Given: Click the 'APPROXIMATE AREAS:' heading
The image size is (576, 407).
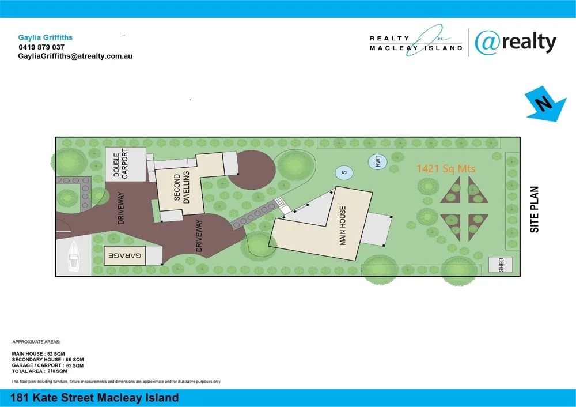Looking at the screenshot, I should [x=36, y=342].
